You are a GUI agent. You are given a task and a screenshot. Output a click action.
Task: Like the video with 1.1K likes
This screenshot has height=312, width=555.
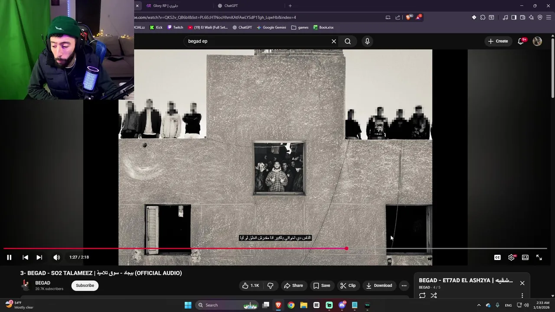[251, 286]
